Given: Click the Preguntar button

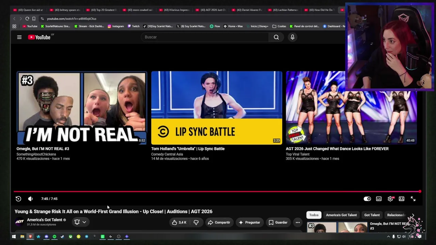Looking at the screenshot, I should click(249, 222).
